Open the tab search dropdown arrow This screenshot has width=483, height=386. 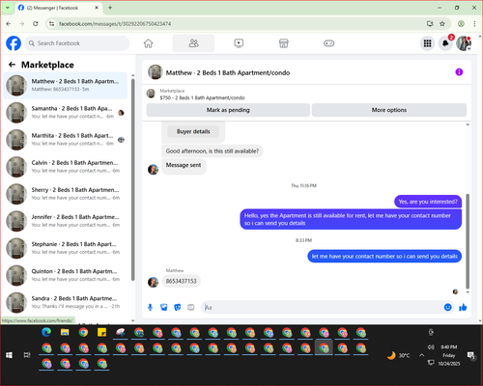(8, 8)
